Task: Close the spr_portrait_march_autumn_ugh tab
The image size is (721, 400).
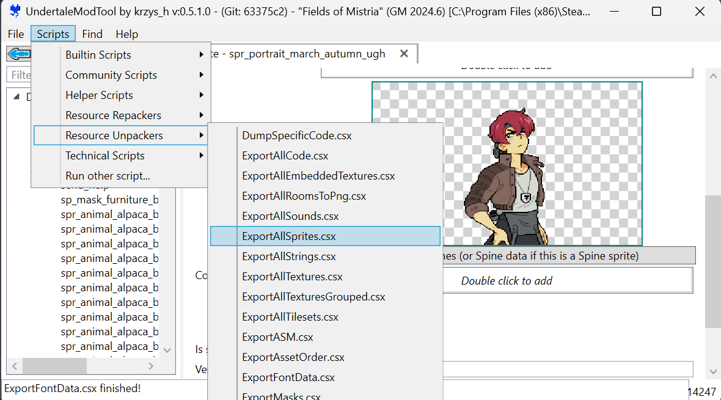Action: point(404,53)
